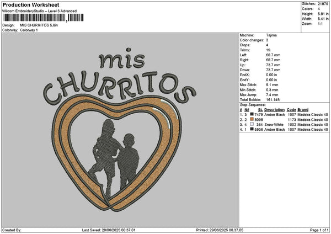Click code 1173 in the stop sequence
This screenshot has height=234, width=331.
(x=292, y=120)
